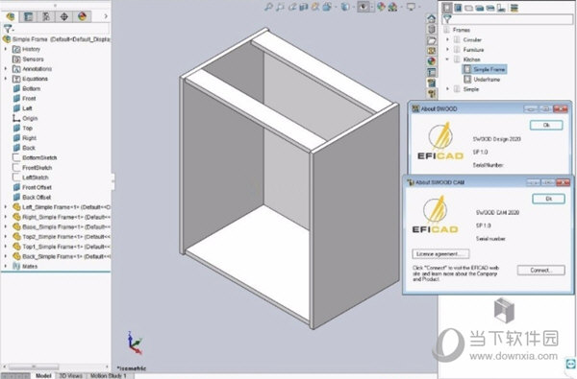Select the first SWOOD frames library icon

pyautogui.click(x=447, y=8)
